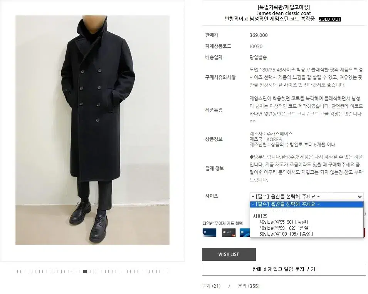368x294 pixels.
Task: Click the first blue credit card icon
Action: [209, 233]
